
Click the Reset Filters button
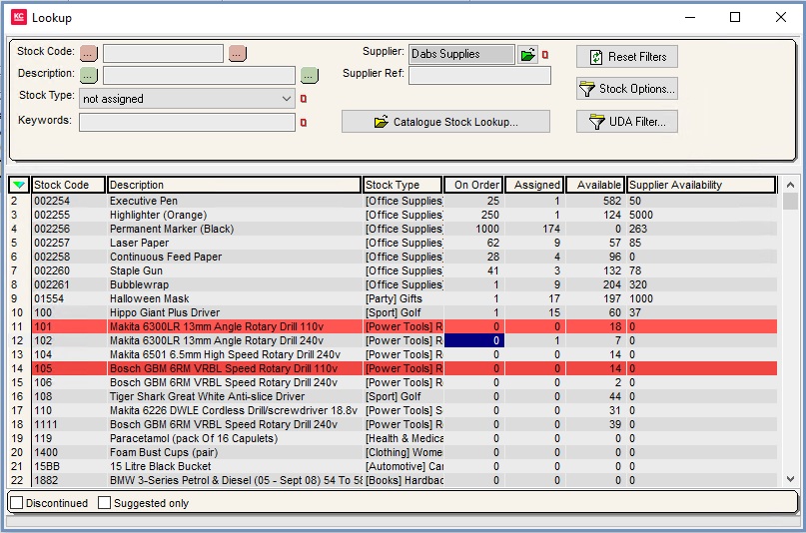626,57
